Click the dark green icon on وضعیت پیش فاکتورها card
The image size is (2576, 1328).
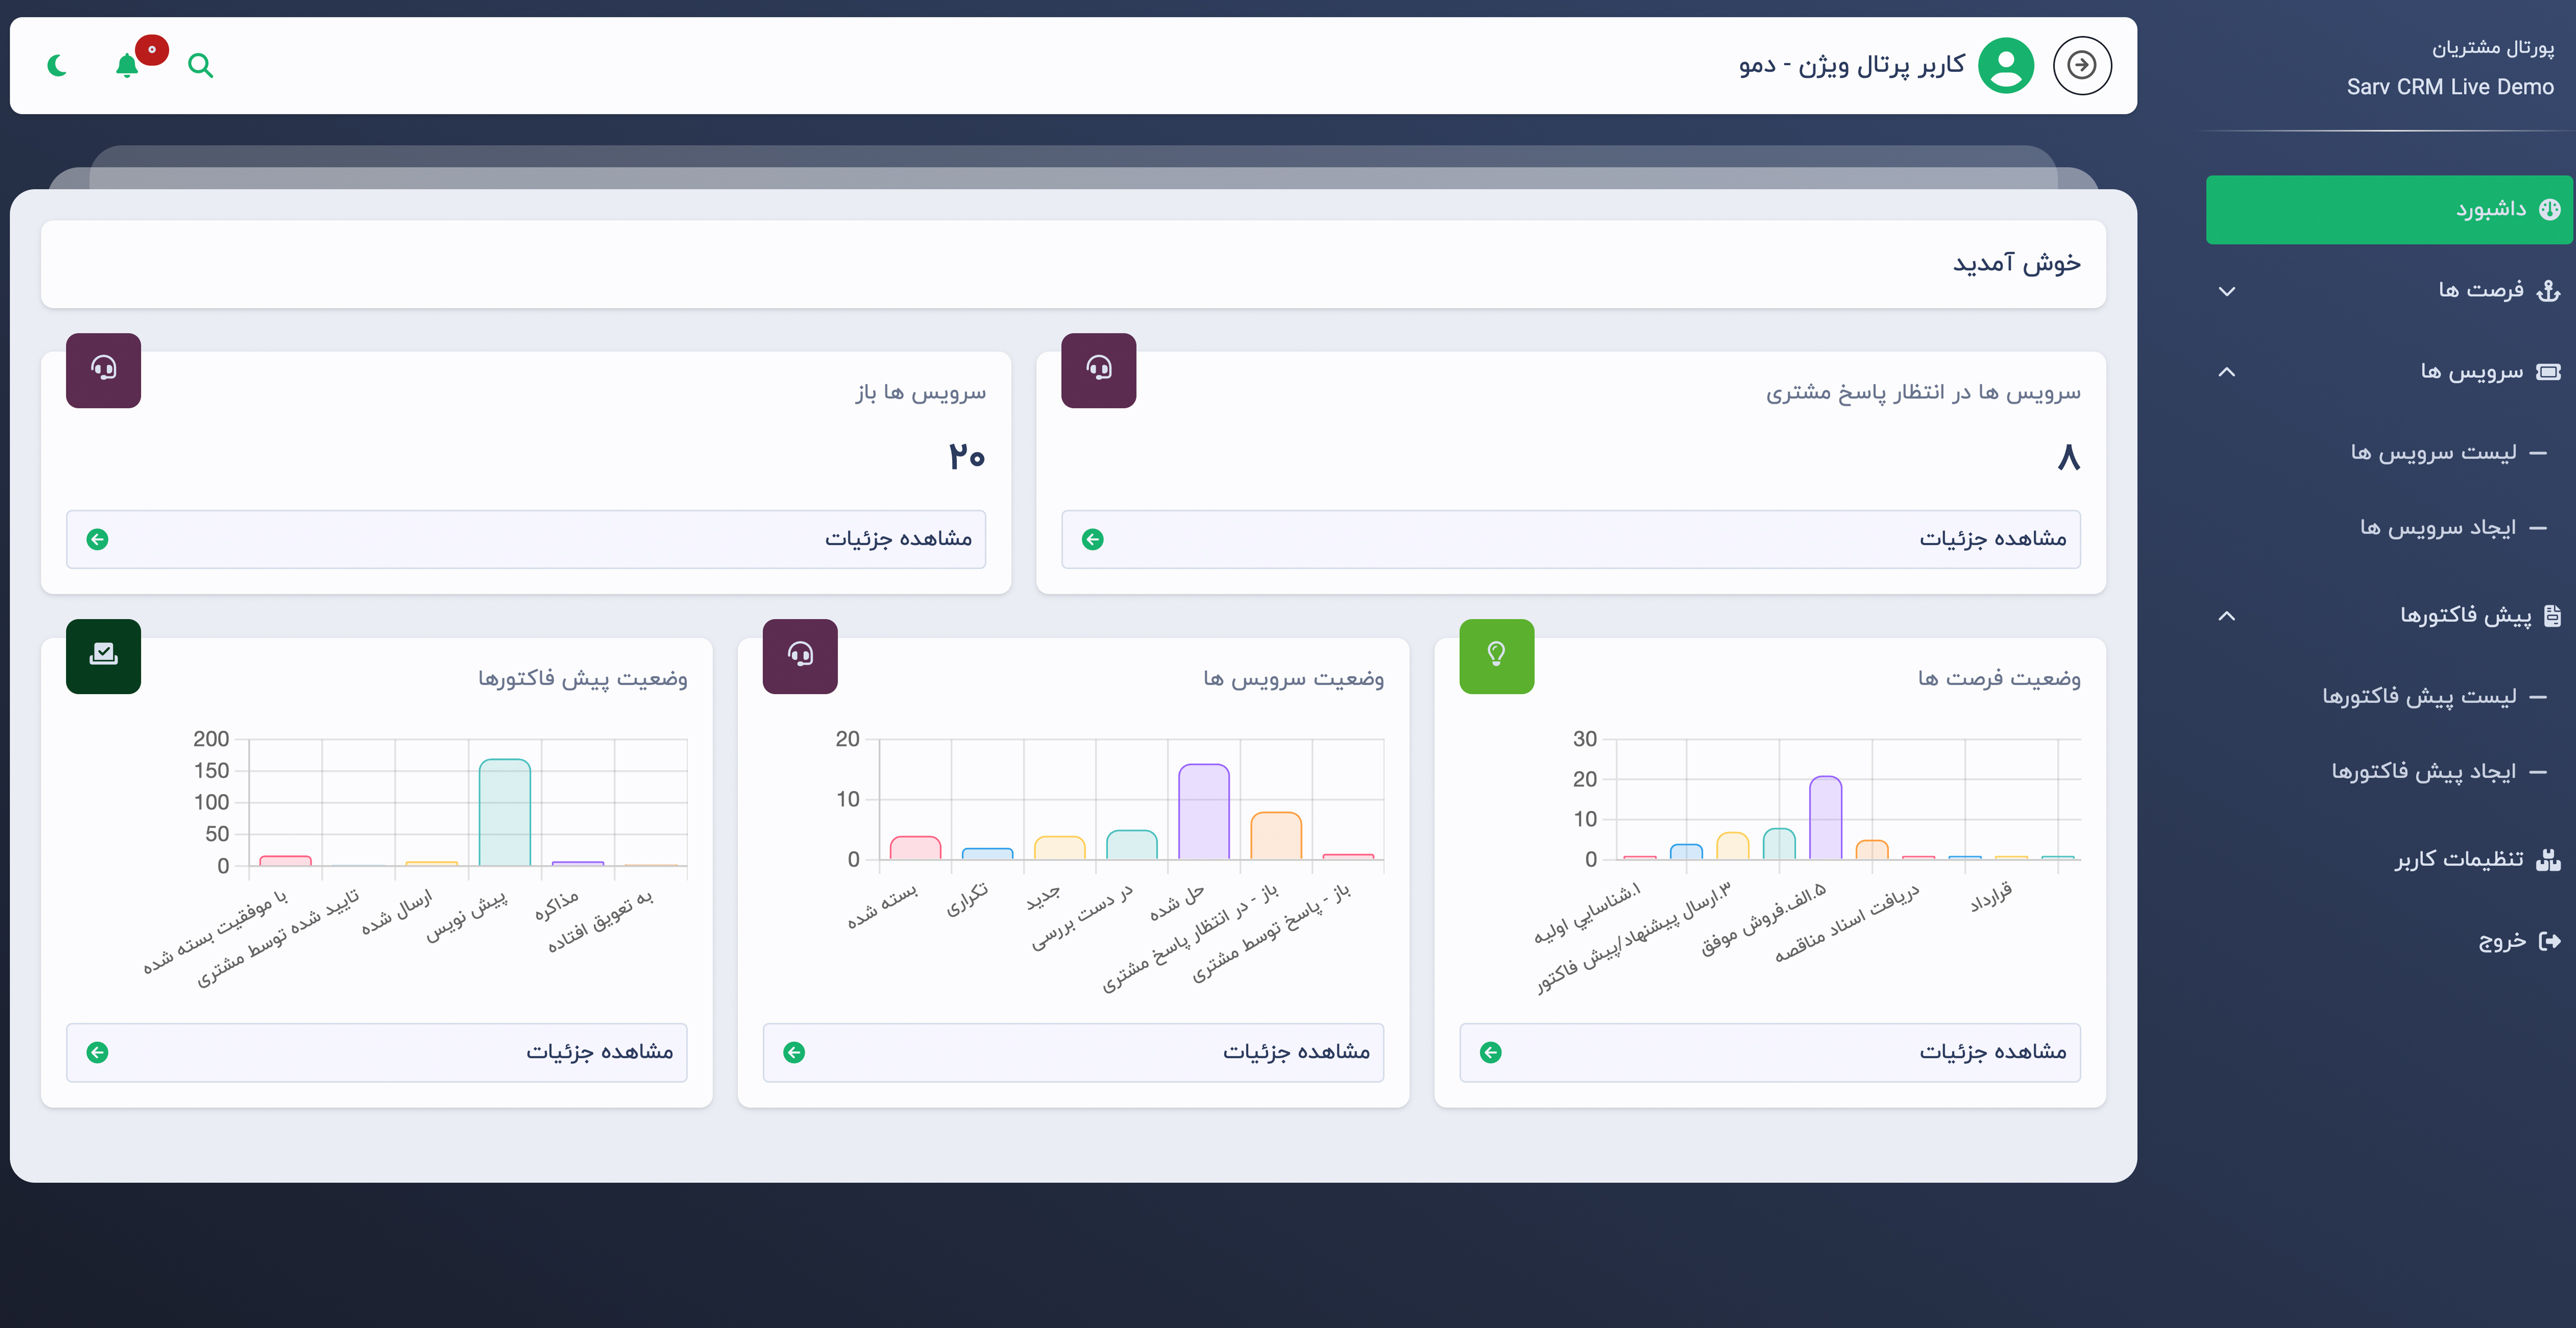(x=103, y=656)
